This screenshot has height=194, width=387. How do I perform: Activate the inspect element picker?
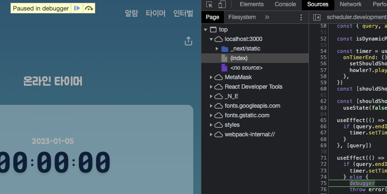tap(210, 4)
